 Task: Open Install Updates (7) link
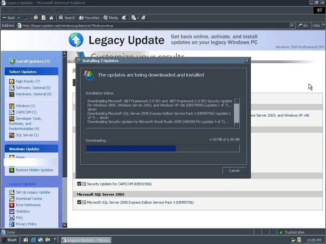[x=33, y=61]
